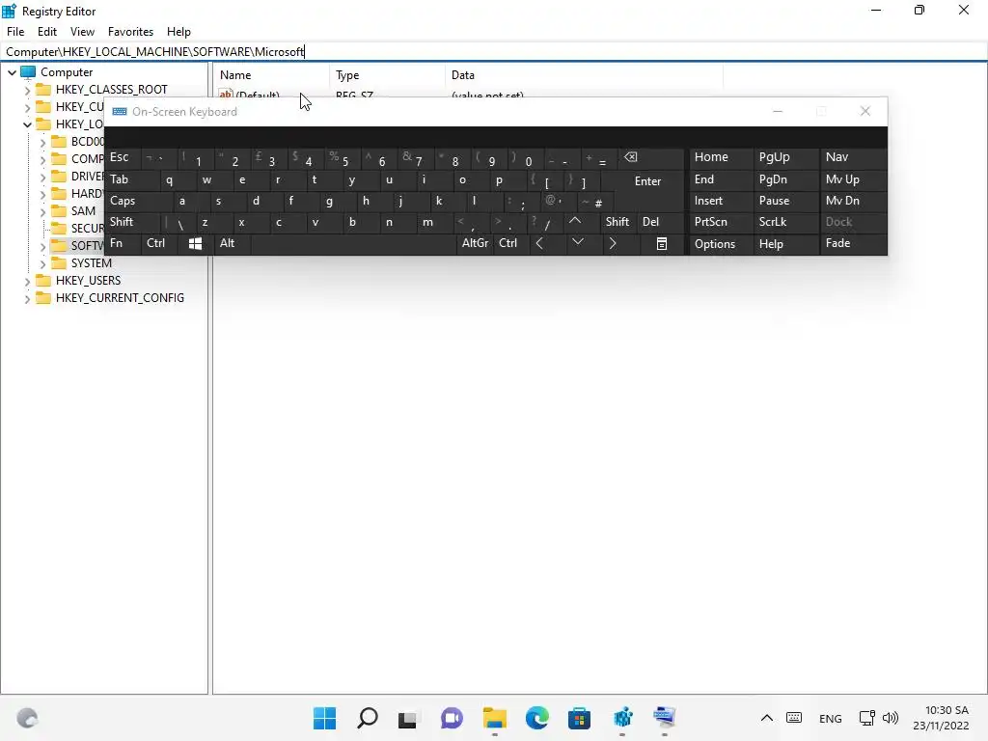Select the HKEY_USERS tree item
The width and height of the screenshot is (988, 741).
pos(88,281)
